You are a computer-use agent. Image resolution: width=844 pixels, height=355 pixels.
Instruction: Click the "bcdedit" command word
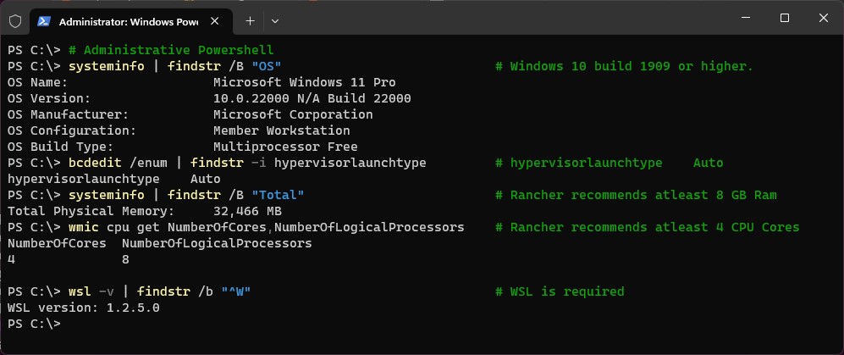tap(95, 163)
